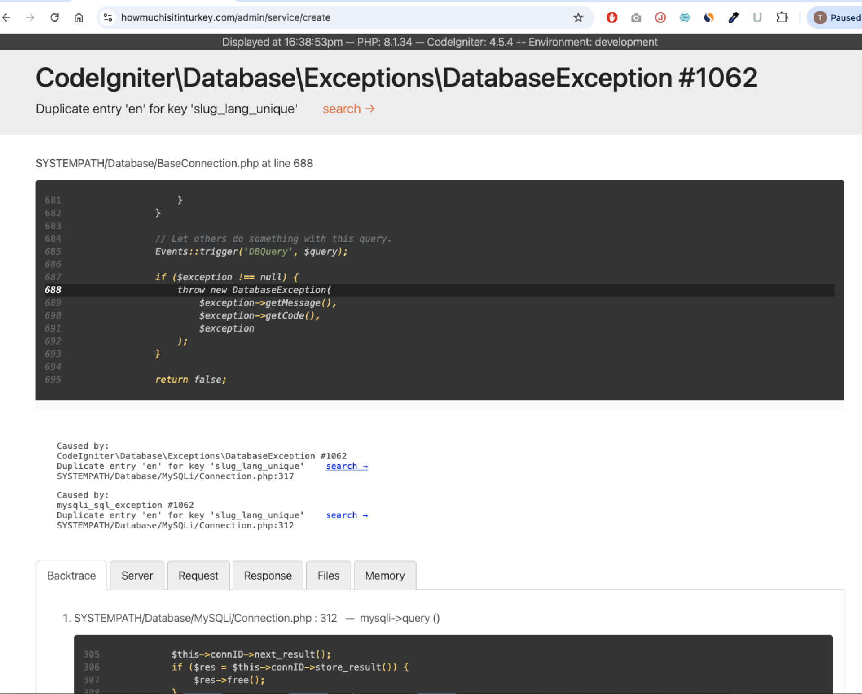Viewport: 862px width, 694px height.
Task: Click the return false code line 695
Action: [191, 380]
